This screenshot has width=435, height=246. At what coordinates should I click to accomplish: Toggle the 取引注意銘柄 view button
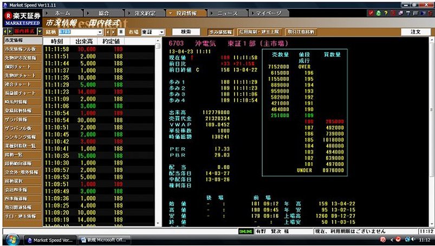point(300,32)
